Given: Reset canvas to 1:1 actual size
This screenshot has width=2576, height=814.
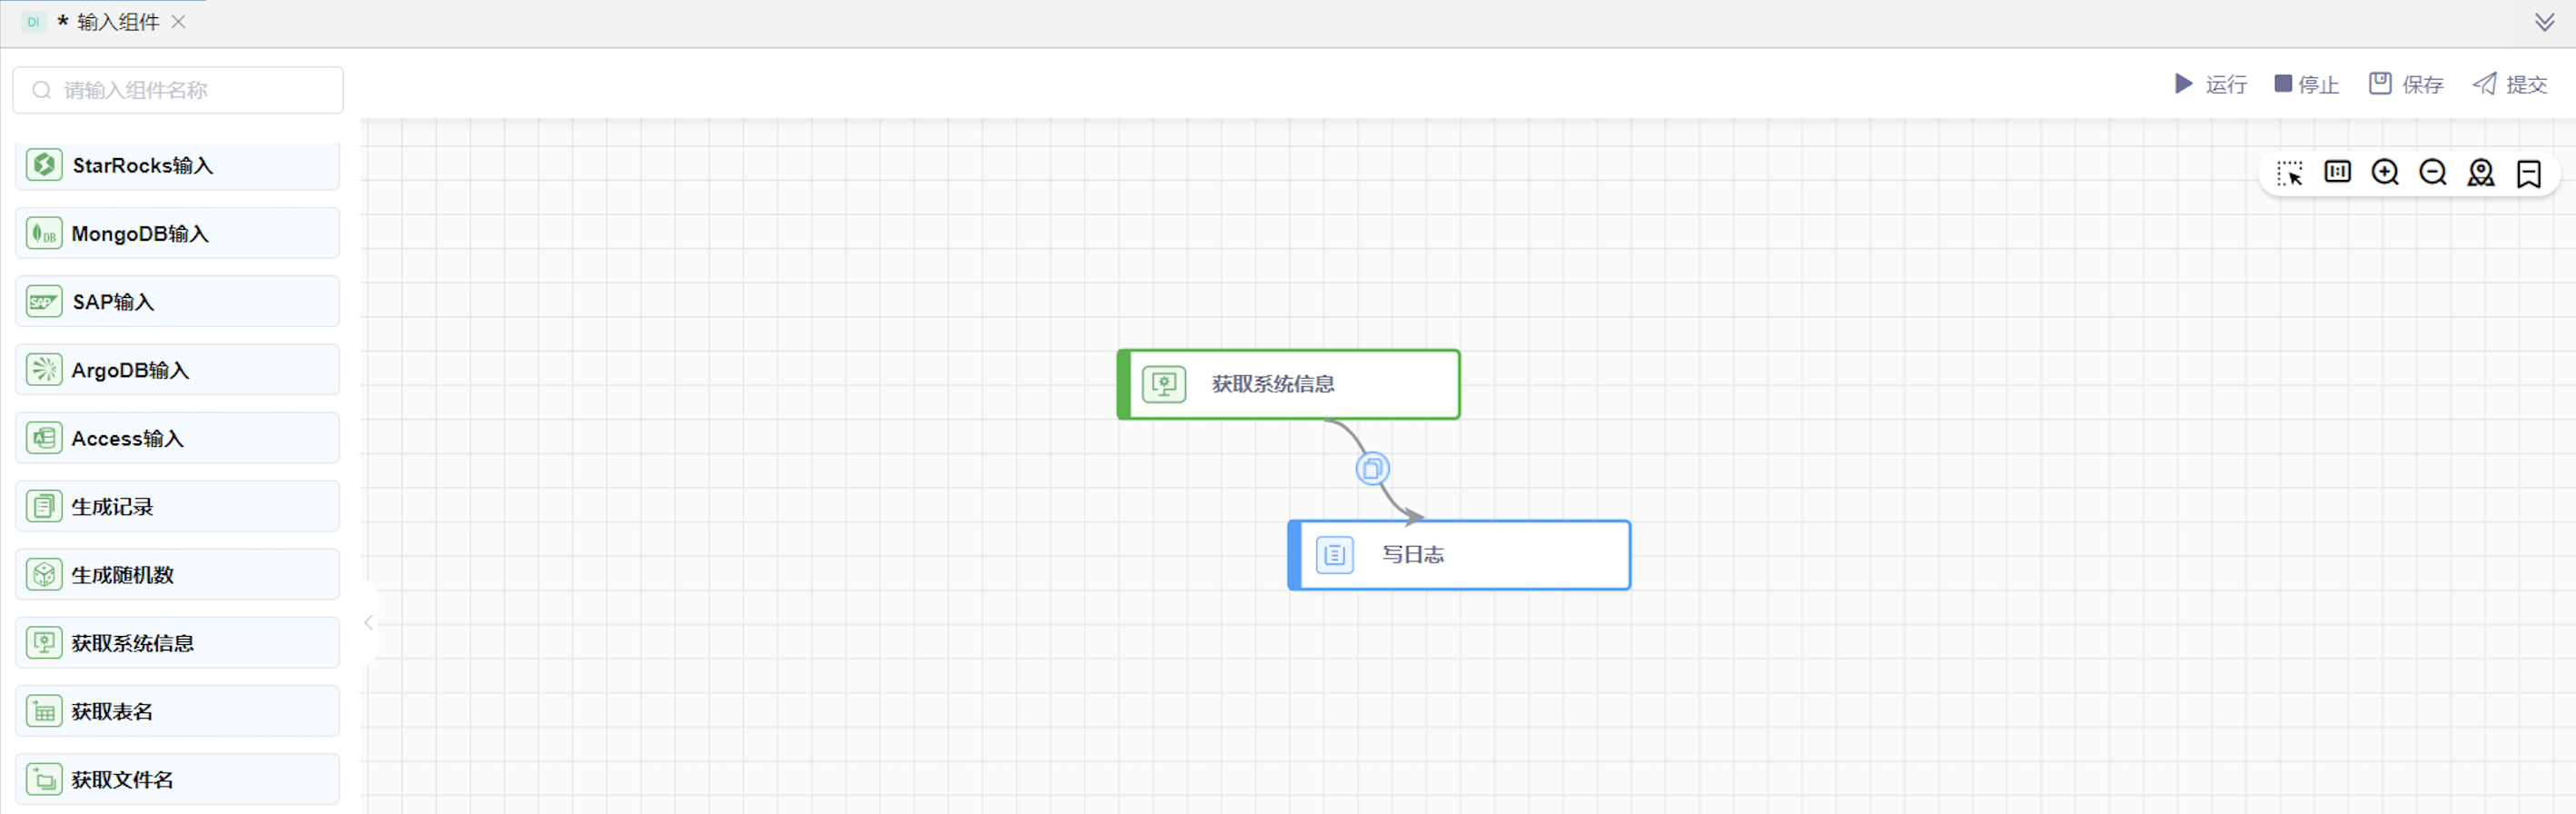Looking at the screenshot, I should pos(2337,173).
